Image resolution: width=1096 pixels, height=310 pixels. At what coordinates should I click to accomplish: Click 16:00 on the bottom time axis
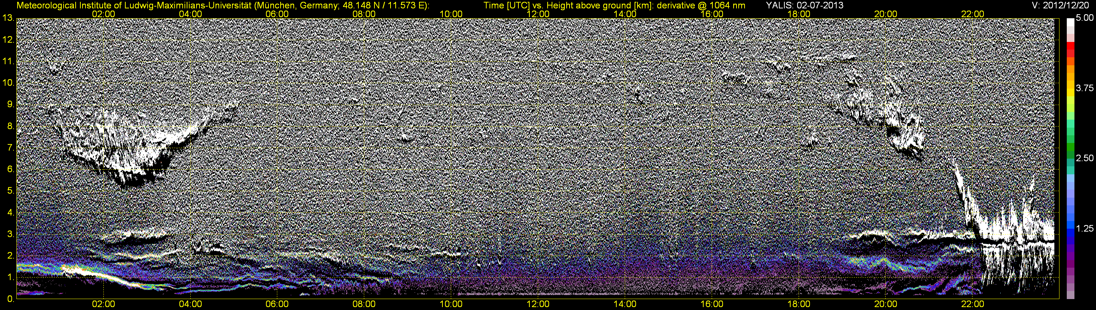712,305
